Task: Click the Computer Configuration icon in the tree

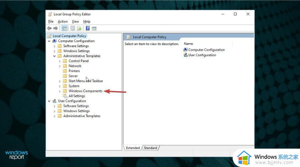Action: [55, 41]
